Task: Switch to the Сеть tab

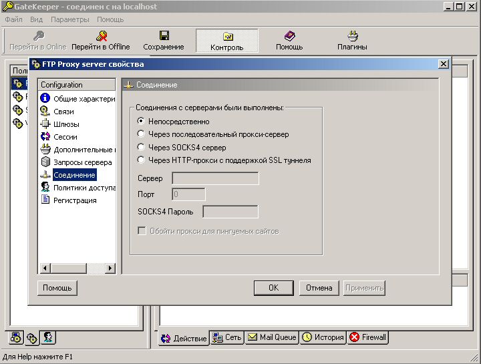Action: click(227, 337)
